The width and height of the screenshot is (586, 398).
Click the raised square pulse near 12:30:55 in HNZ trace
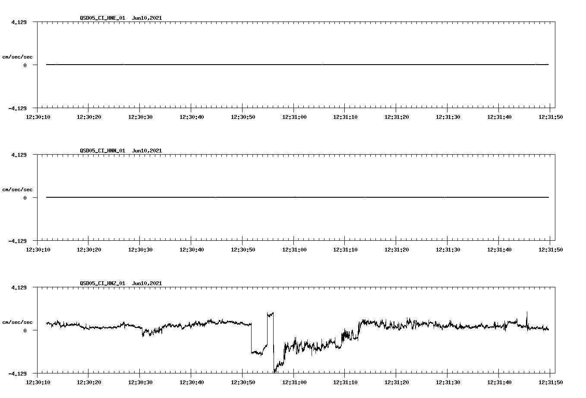[x=270, y=314]
